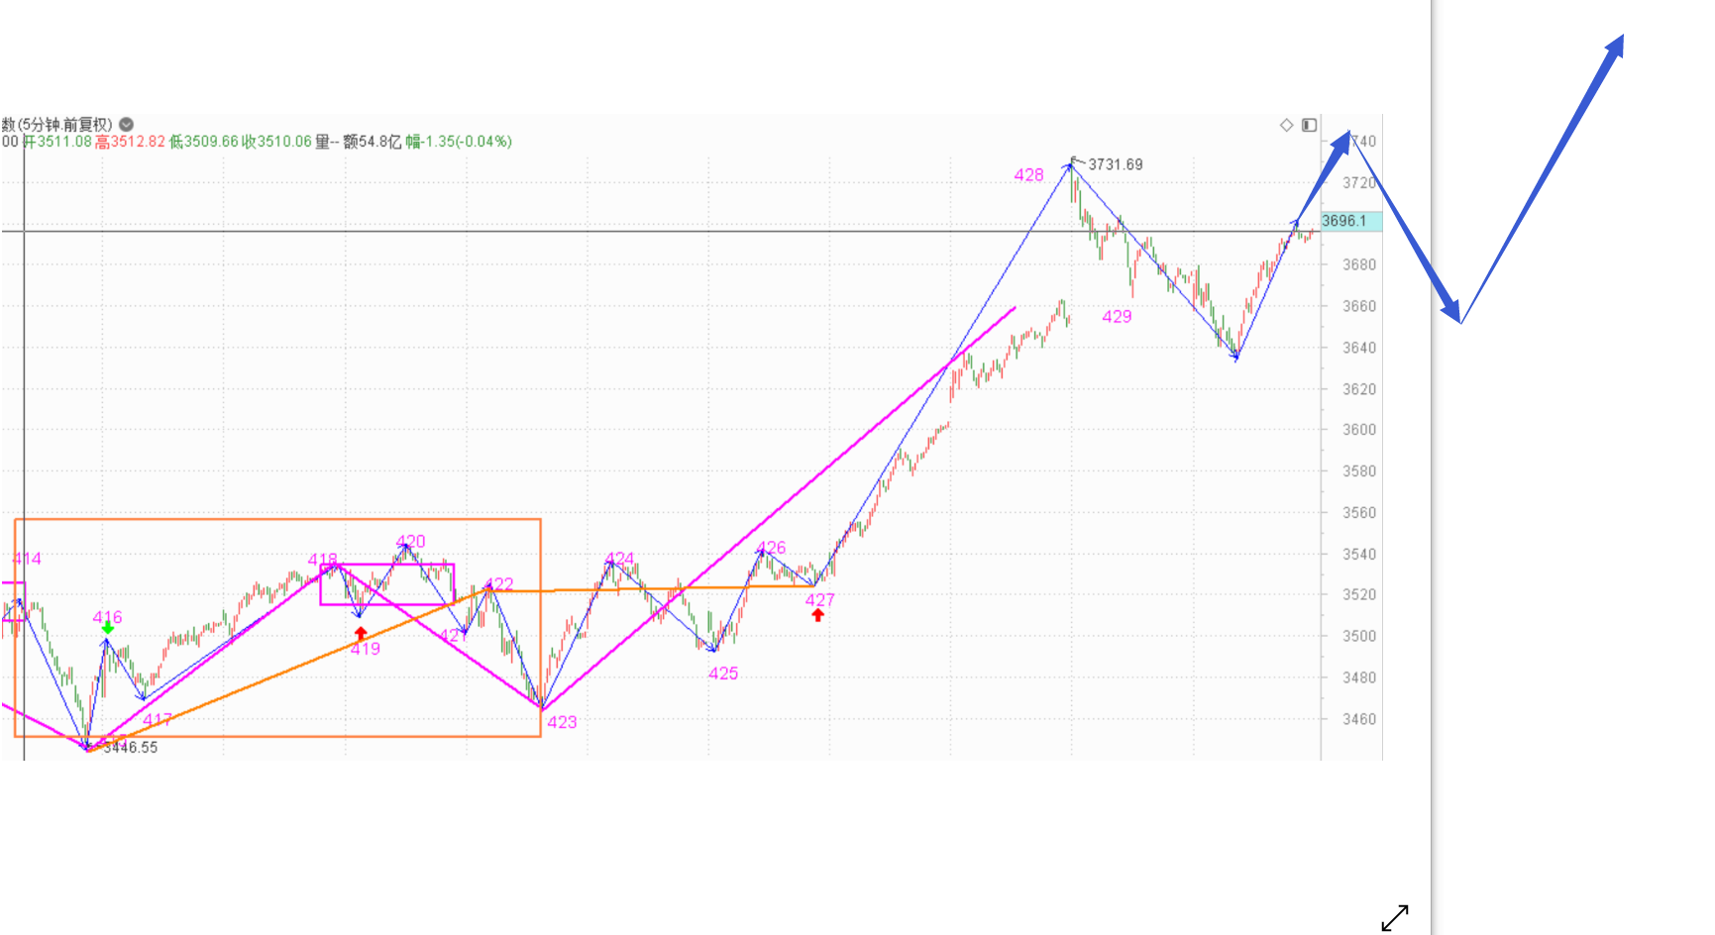Select the 3731.69 high price flag
This screenshot has width=1715, height=935.
(1114, 164)
